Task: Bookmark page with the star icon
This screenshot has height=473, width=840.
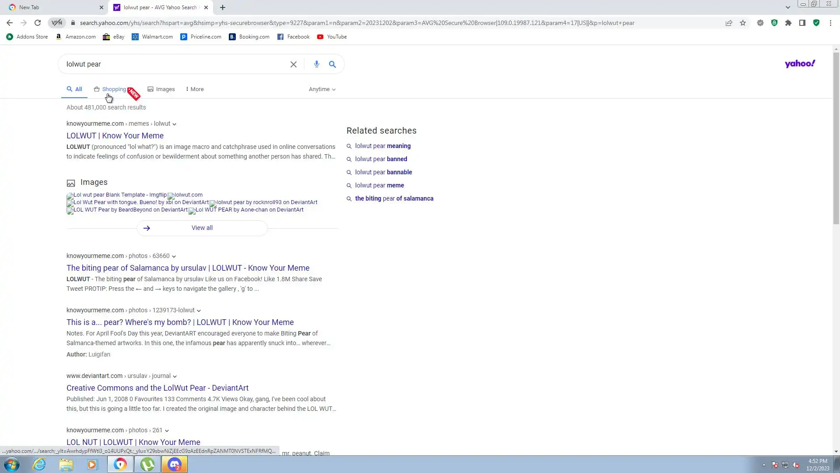Action: coord(743,23)
